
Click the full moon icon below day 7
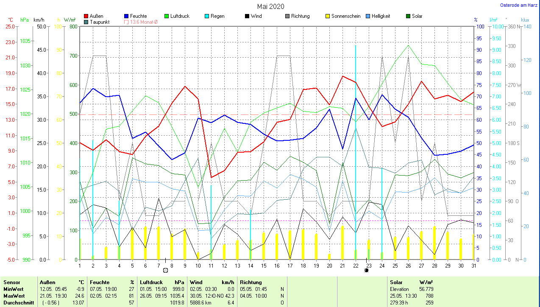[x=165, y=270]
